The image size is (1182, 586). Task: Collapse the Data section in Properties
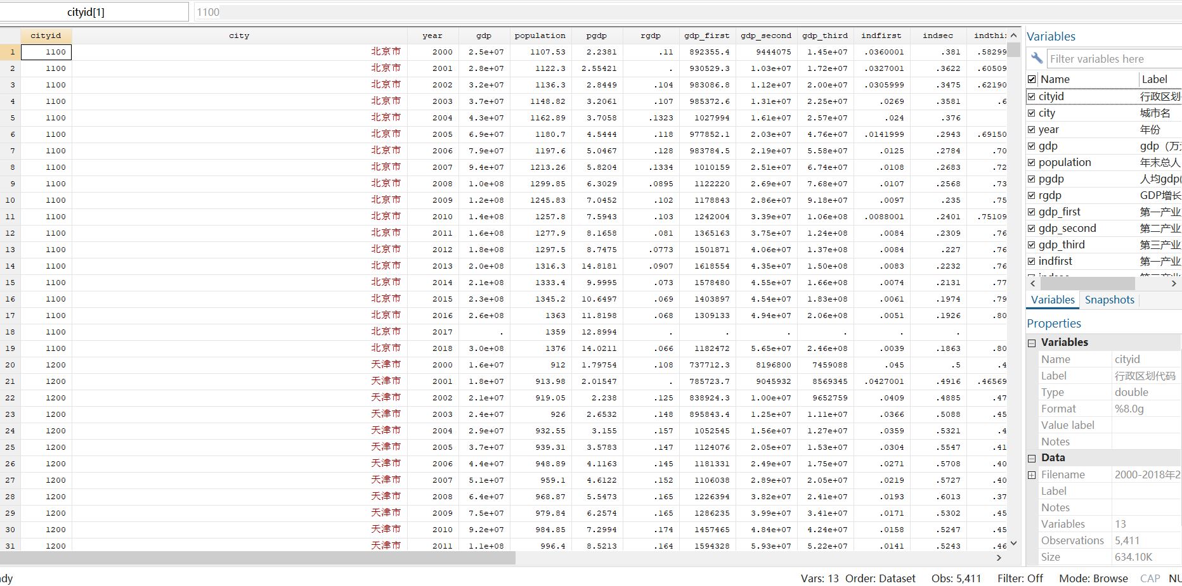(1032, 458)
